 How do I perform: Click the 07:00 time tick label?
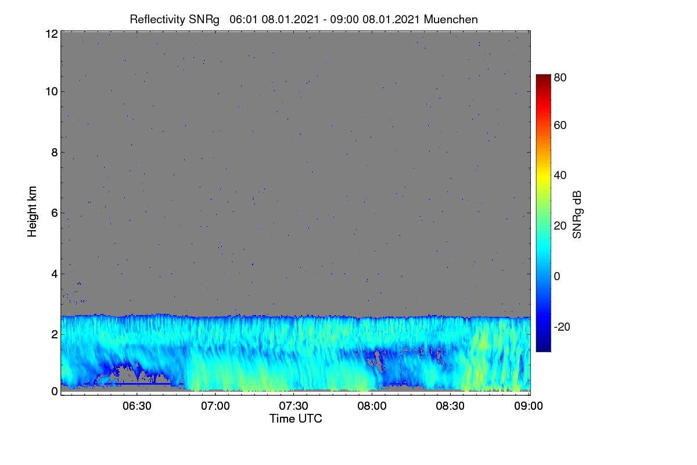pos(215,406)
